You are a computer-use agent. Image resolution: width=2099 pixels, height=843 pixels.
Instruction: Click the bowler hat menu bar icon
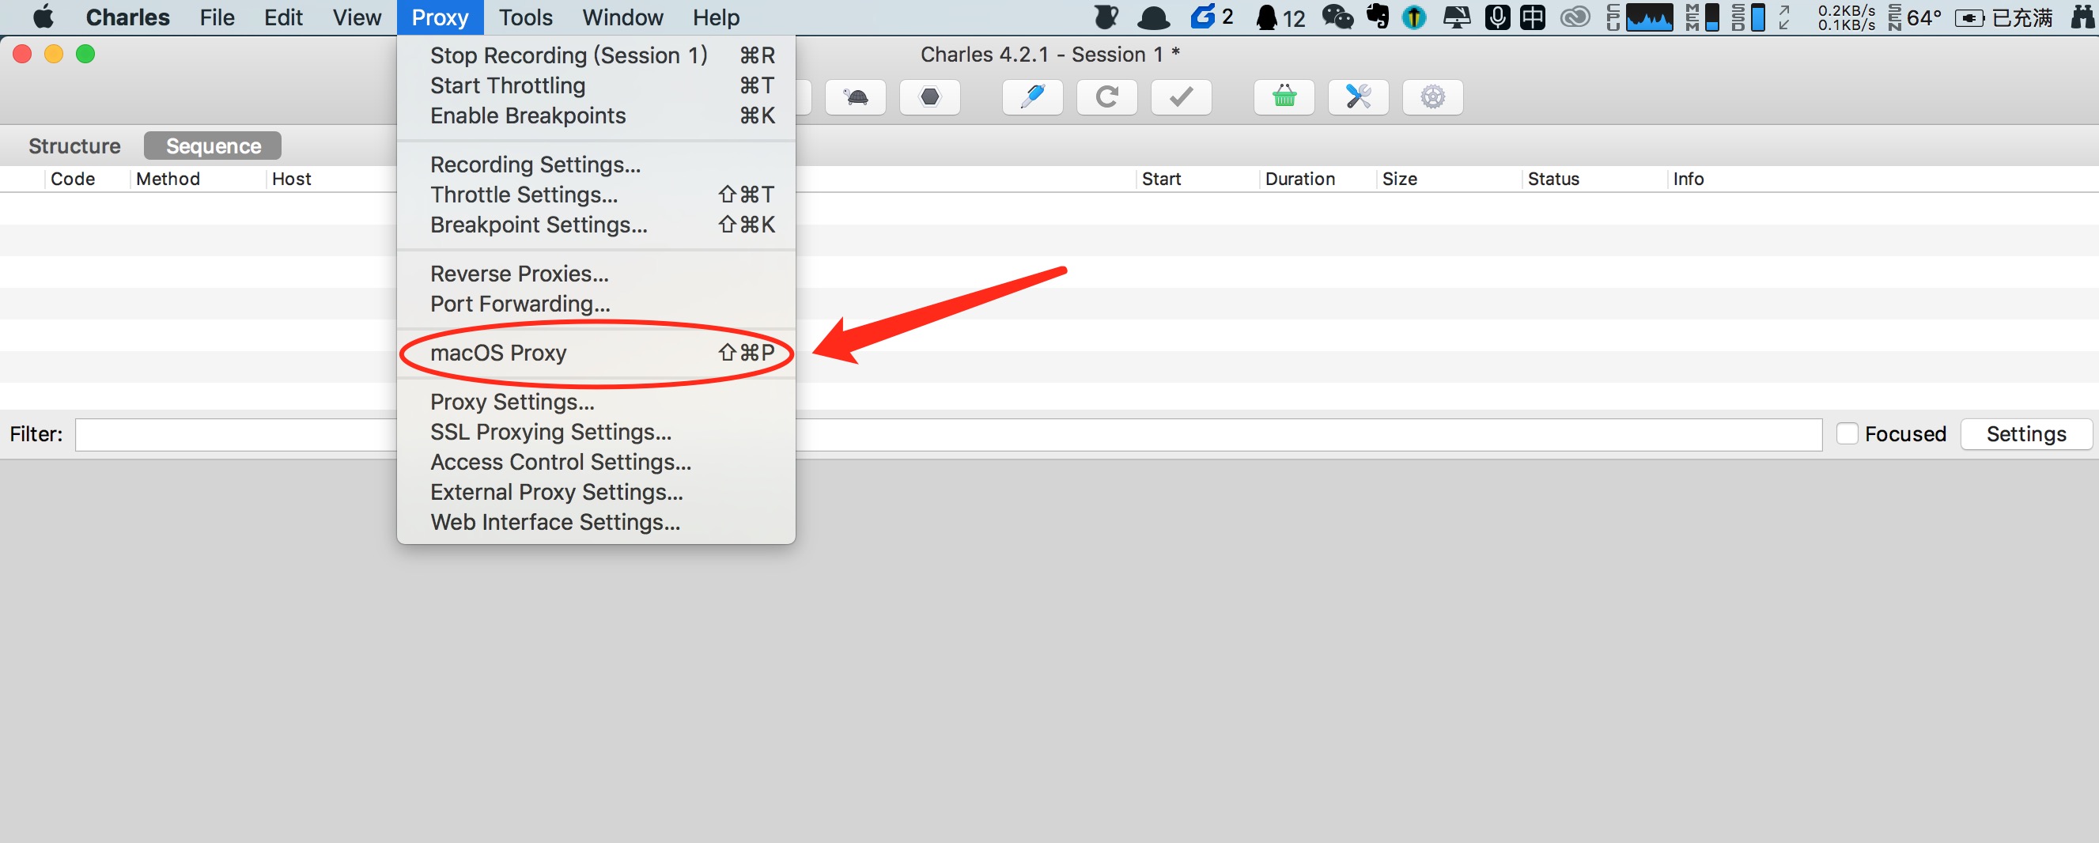[x=1154, y=17]
